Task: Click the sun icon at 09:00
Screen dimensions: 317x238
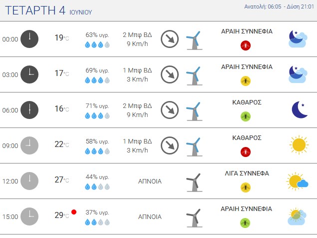Action: click(x=299, y=145)
